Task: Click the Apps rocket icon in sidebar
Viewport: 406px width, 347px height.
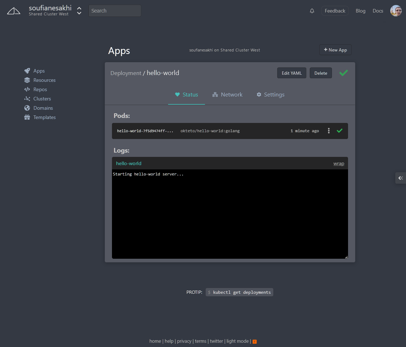Action: 27,71
